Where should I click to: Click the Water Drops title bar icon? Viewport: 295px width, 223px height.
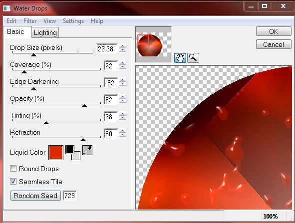(7, 8)
